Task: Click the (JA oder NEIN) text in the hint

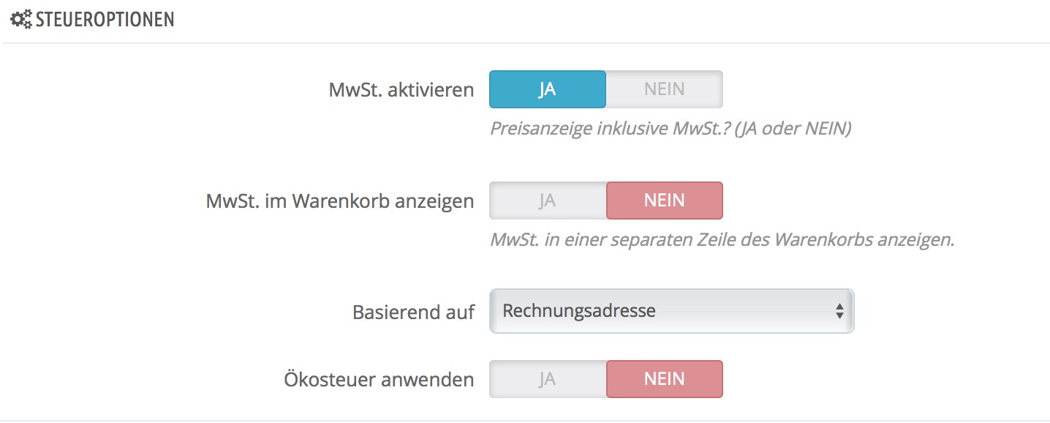Action: coord(793,129)
